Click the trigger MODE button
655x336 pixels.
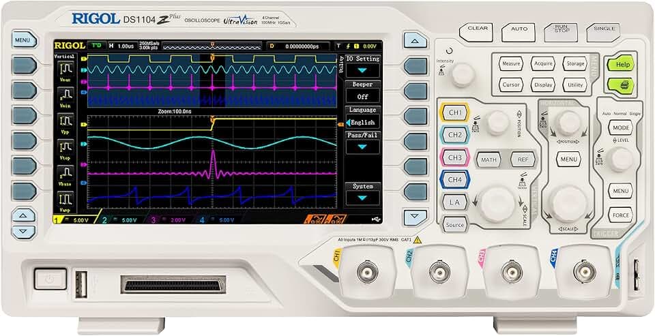[x=620, y=127]
